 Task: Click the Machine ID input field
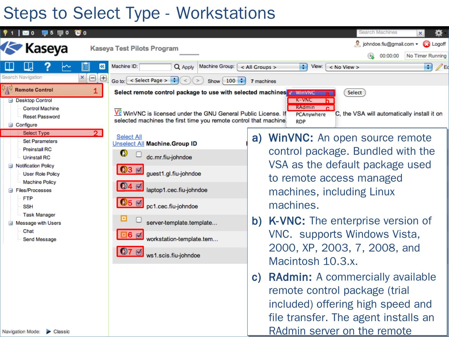point(155,67)
